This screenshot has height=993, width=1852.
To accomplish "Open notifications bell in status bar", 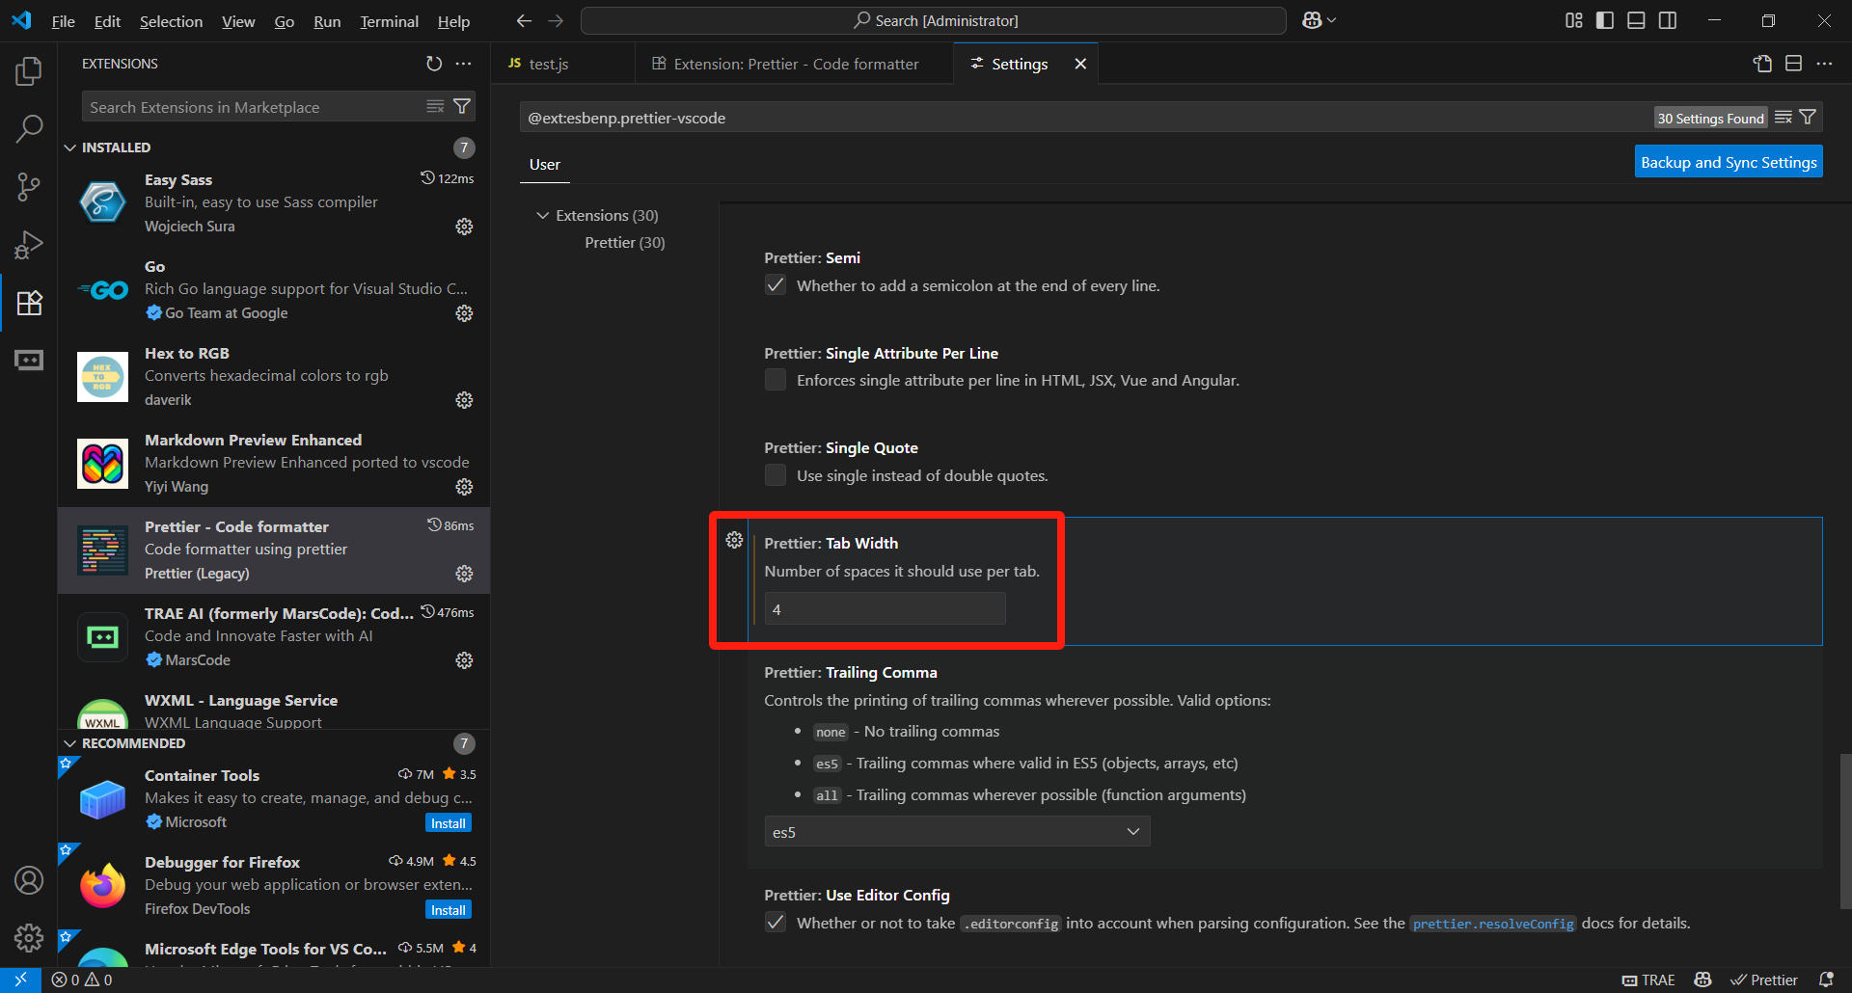I will coord(1825,980).
